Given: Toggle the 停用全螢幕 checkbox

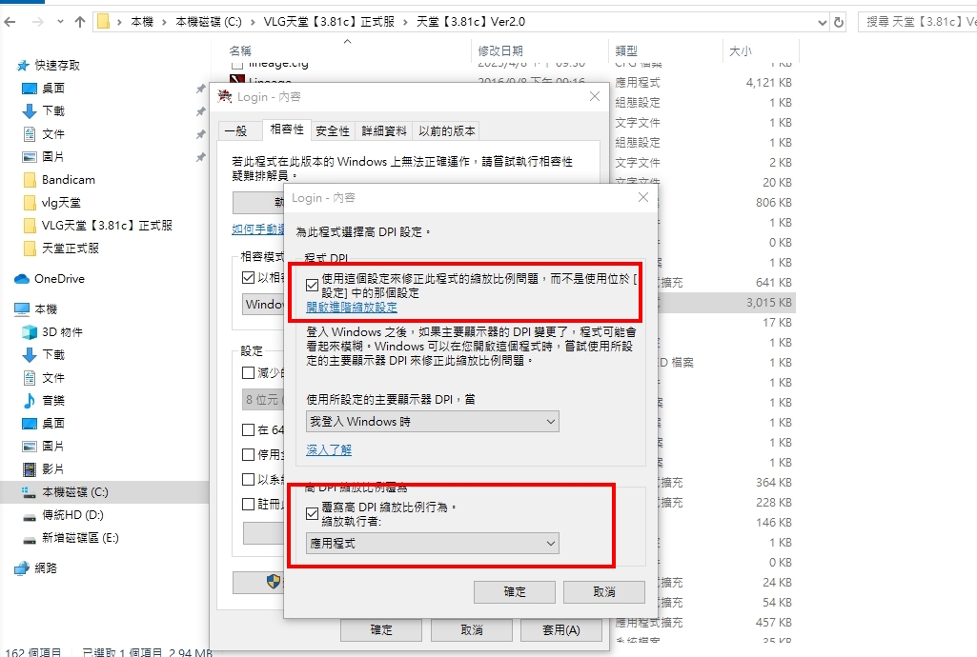Looking at the screenshot, I should 248,455.
